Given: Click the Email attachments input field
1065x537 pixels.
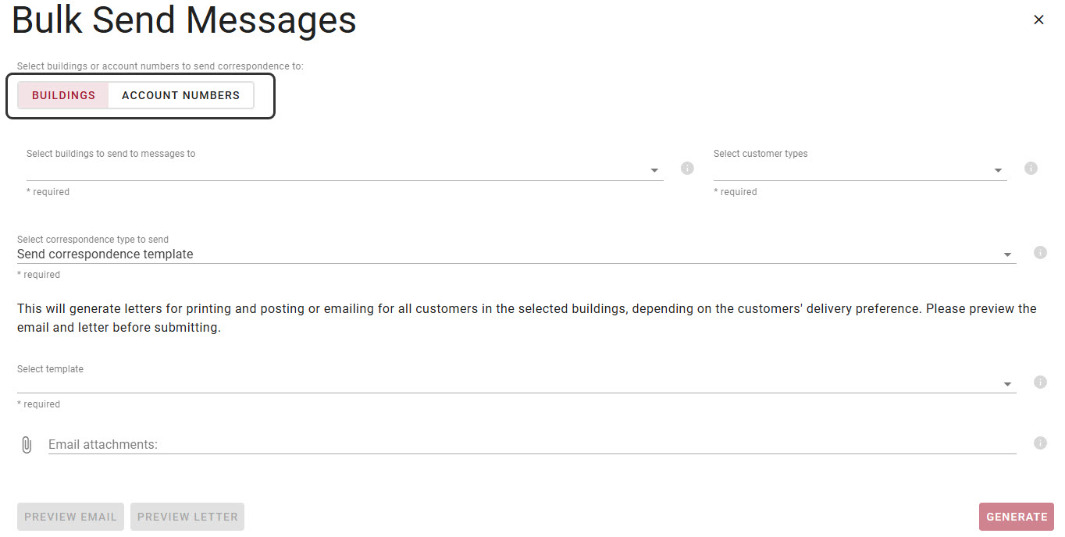Looking at the screenshot, I should 532,444.
